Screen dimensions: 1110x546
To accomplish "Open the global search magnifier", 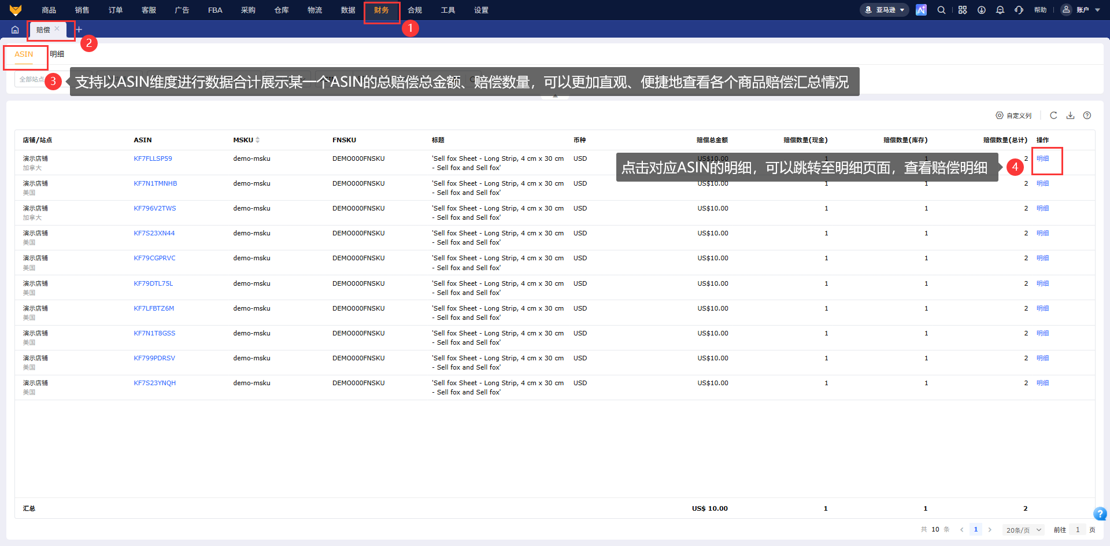I will [x=941, y=10].
